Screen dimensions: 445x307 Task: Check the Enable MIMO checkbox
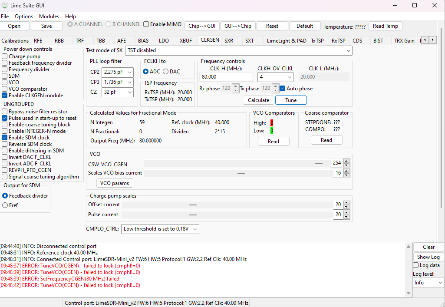(x=146, y=24)
